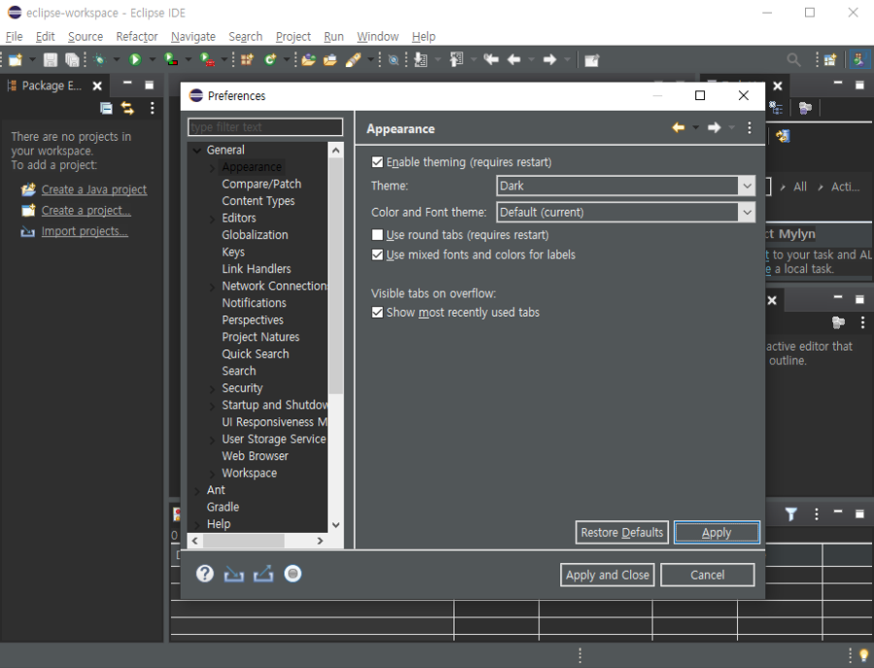Click the New file toolbar icon

coord(16,59)
